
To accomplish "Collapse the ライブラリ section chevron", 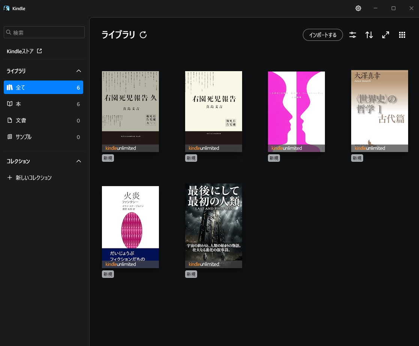I will 79,71.
